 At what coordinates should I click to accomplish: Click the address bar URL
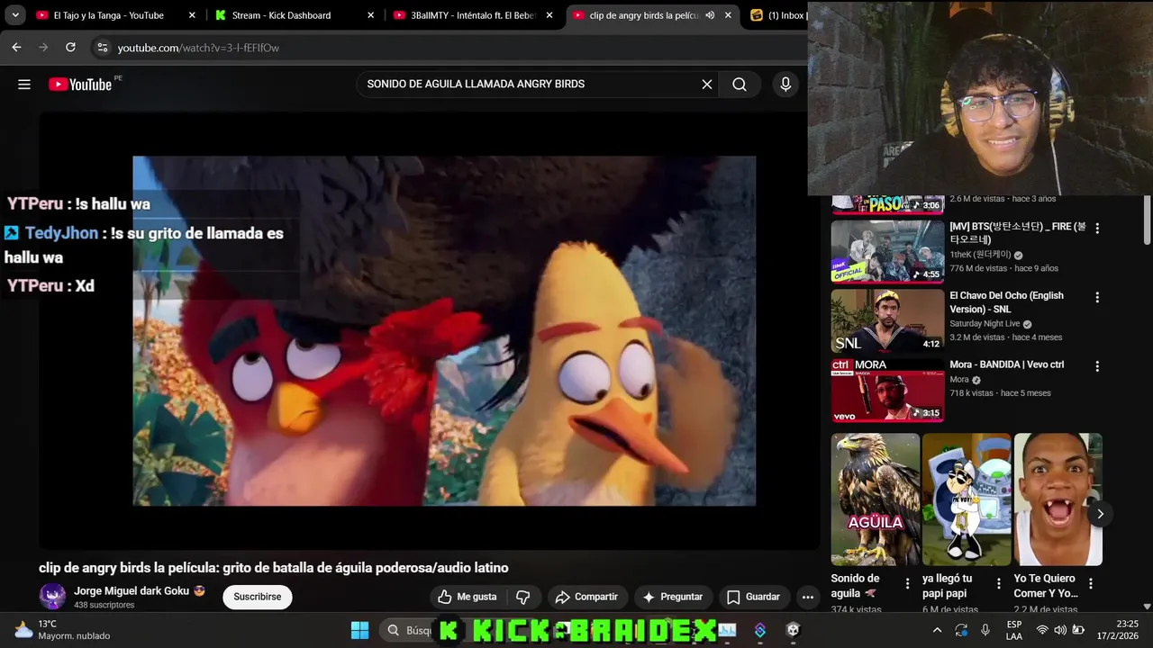click(198, 48)
